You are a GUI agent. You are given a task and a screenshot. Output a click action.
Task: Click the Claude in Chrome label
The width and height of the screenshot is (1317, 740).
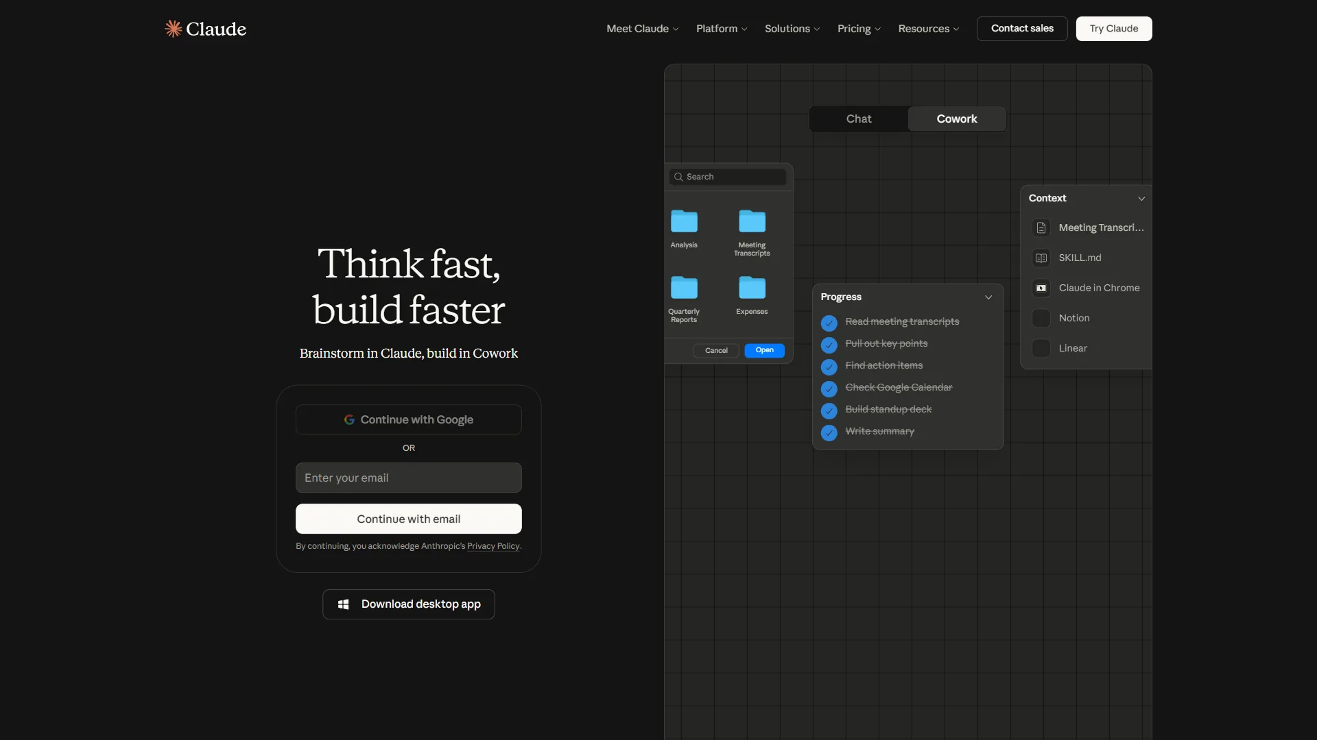pyautogui.click(x=1100, y=288)
